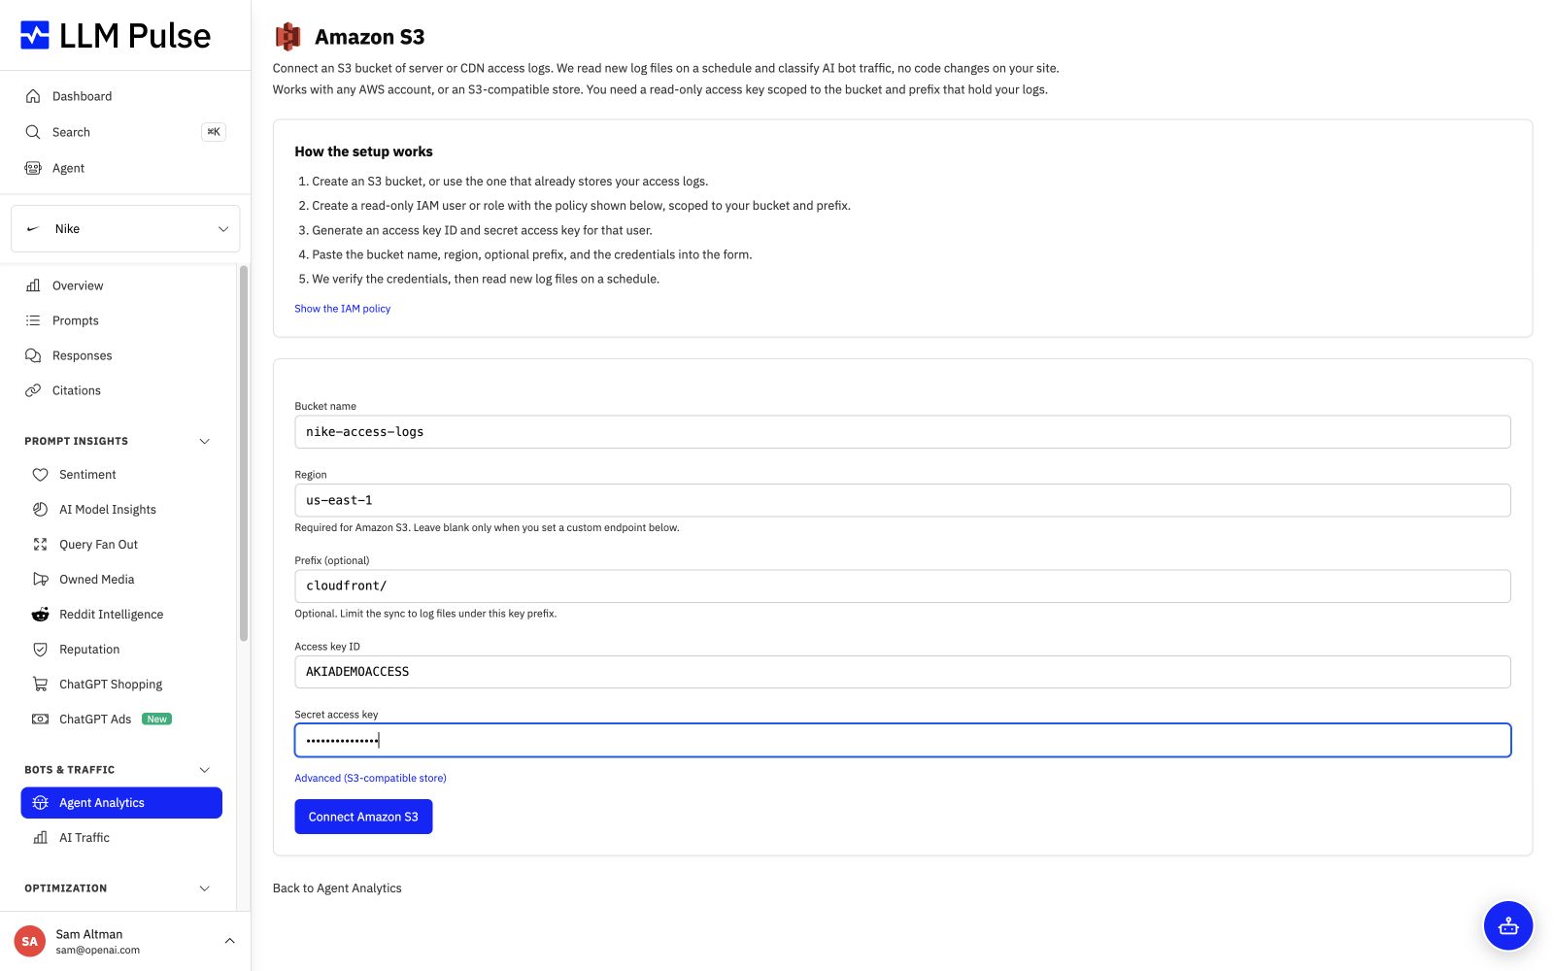1554x971 pixels.
Task: Go to Dashboard in sidebar
Action: click(x=125, y=96)
